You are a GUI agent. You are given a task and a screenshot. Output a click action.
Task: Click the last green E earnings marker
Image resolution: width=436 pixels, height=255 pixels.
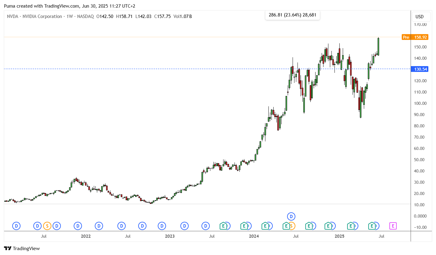point(372,226)
